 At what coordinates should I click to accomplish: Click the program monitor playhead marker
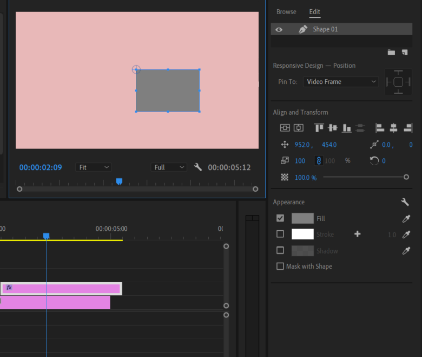click(119, 181)
